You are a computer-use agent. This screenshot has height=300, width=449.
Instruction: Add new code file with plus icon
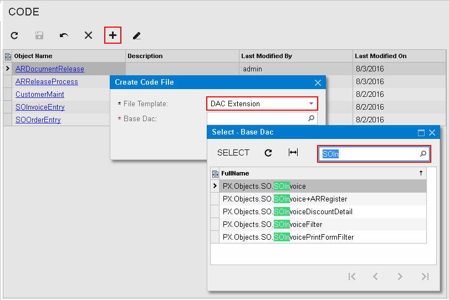[x=113, y=35]
